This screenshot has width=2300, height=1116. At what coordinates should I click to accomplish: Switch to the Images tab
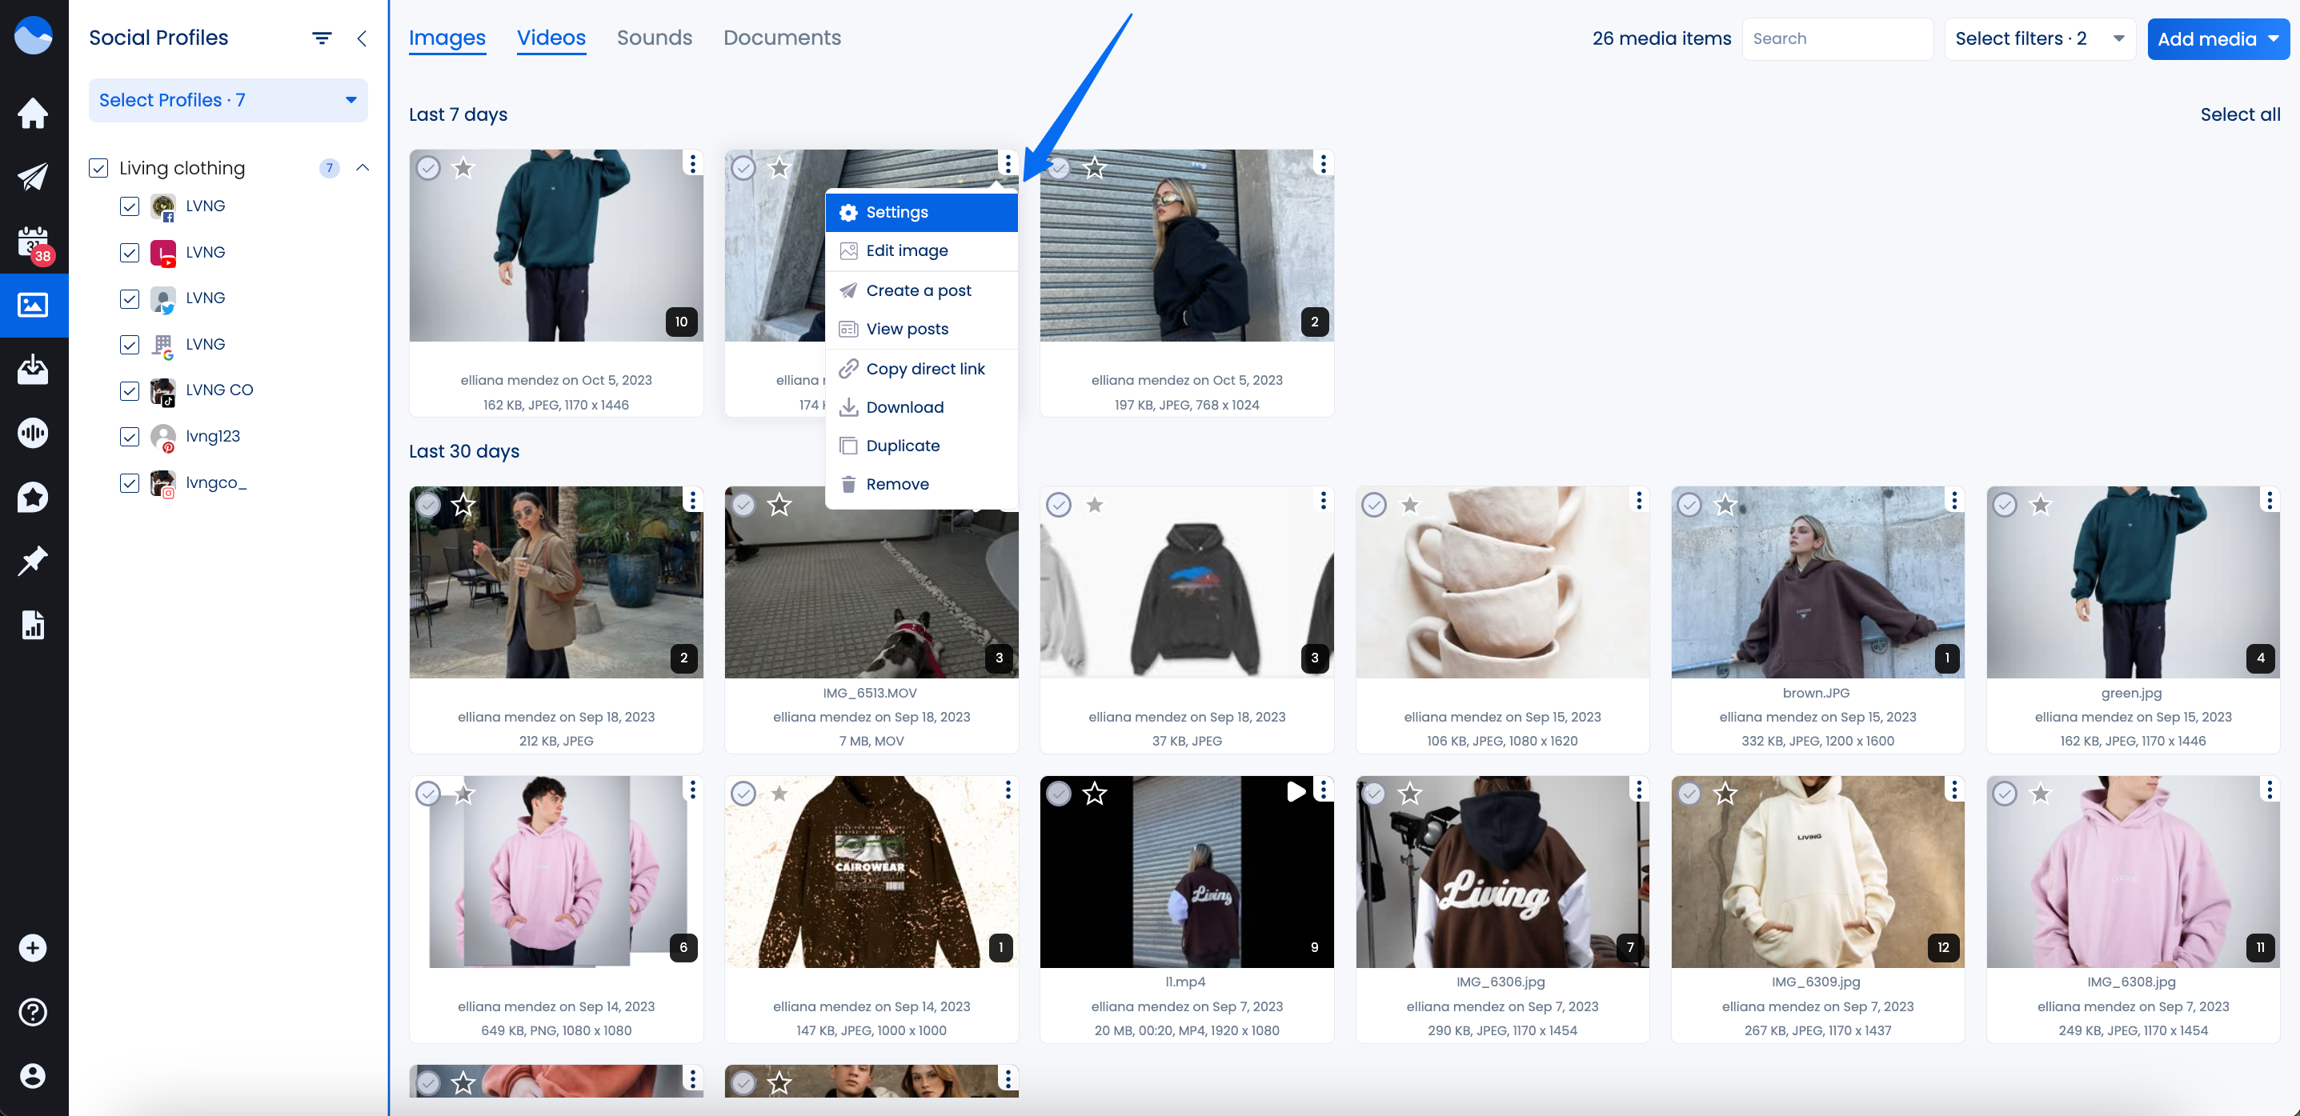click(x=447, y=38)
